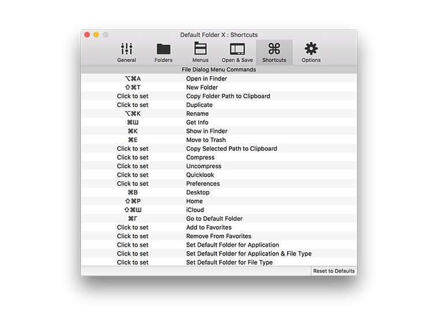Set a shortcut for Duplicate

tap(133, 105)
